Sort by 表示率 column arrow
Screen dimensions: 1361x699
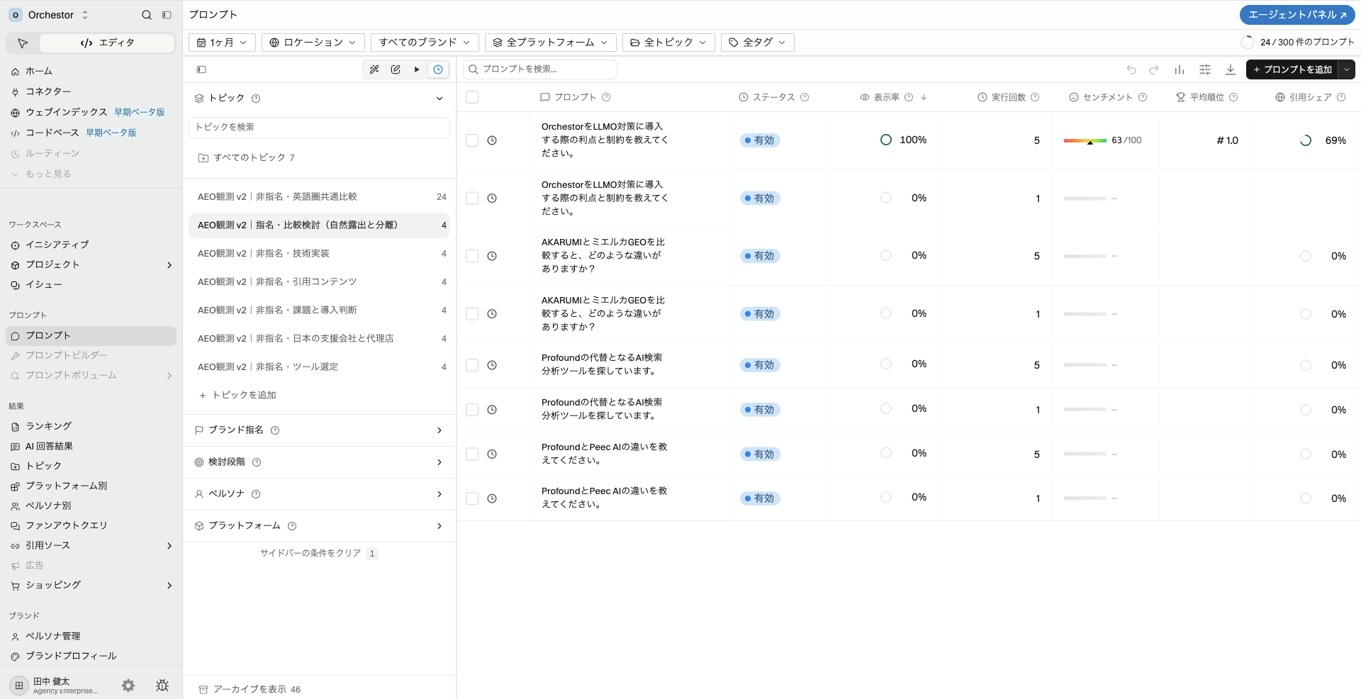coord(924,97)
